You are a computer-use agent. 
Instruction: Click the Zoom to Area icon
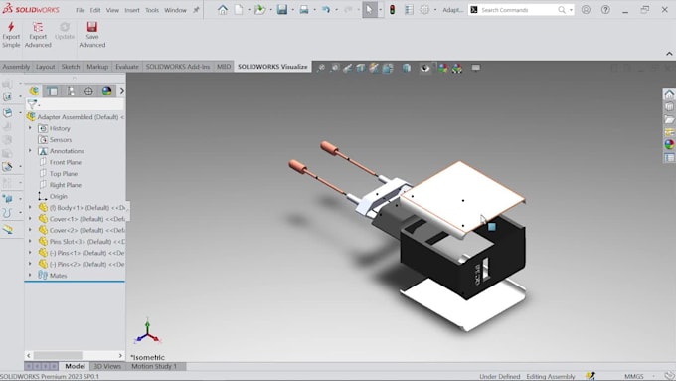tap(335, 68)
